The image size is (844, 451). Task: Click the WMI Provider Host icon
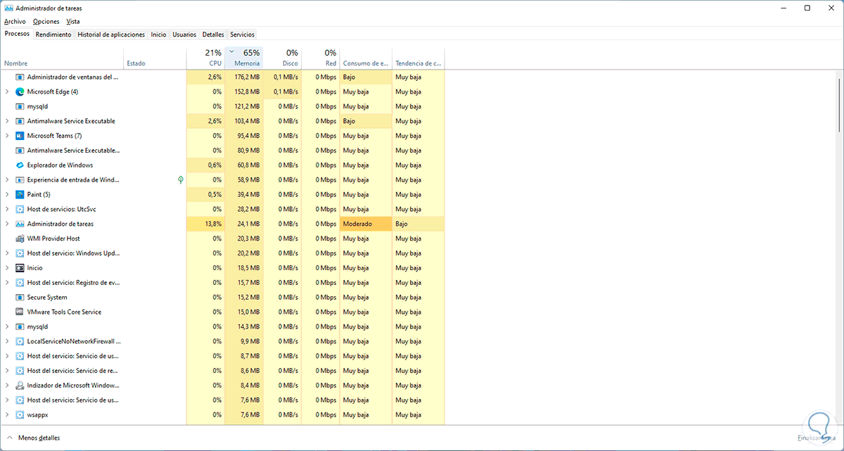point(20,239)
